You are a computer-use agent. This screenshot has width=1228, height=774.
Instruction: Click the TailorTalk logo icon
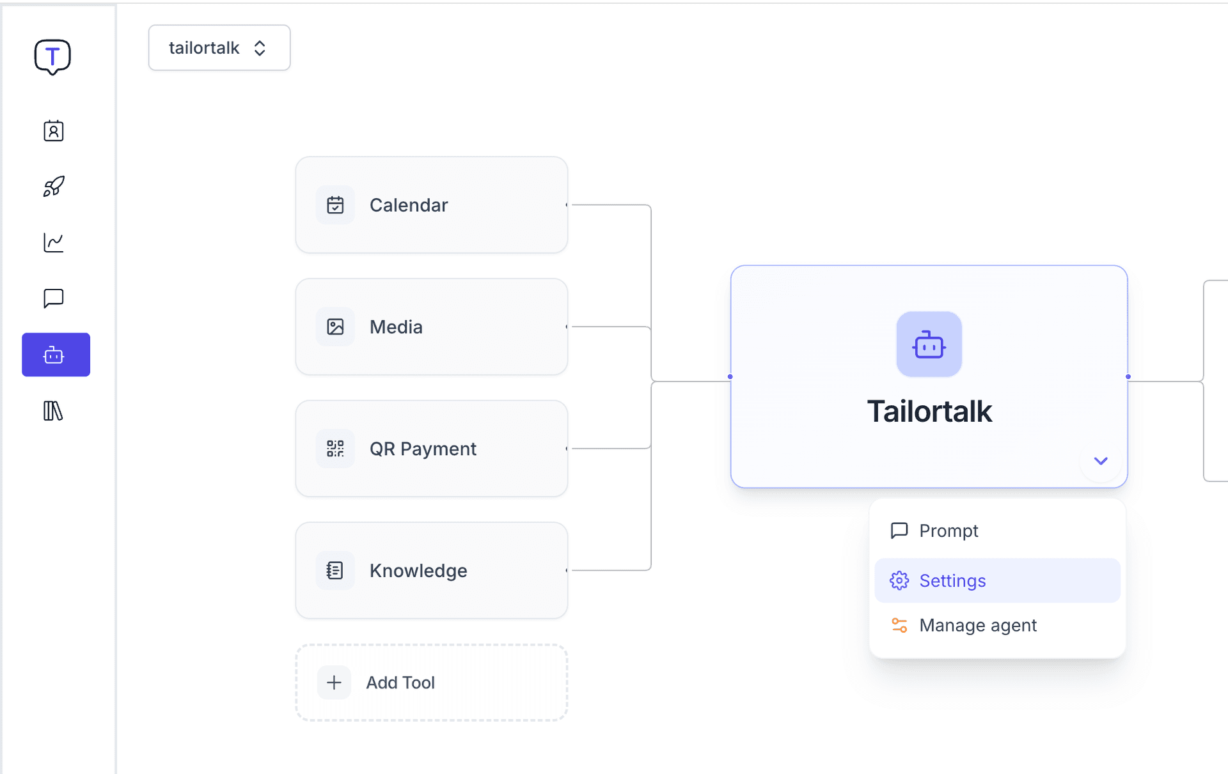[x=52, y=57]
